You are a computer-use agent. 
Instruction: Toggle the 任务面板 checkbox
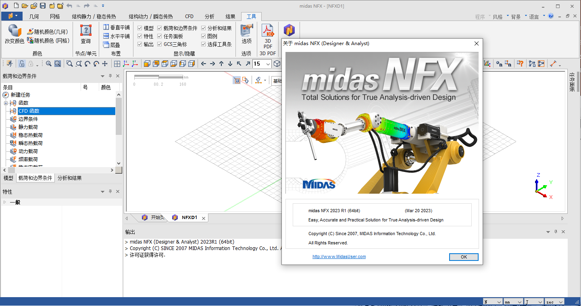(x=160, y=36)
